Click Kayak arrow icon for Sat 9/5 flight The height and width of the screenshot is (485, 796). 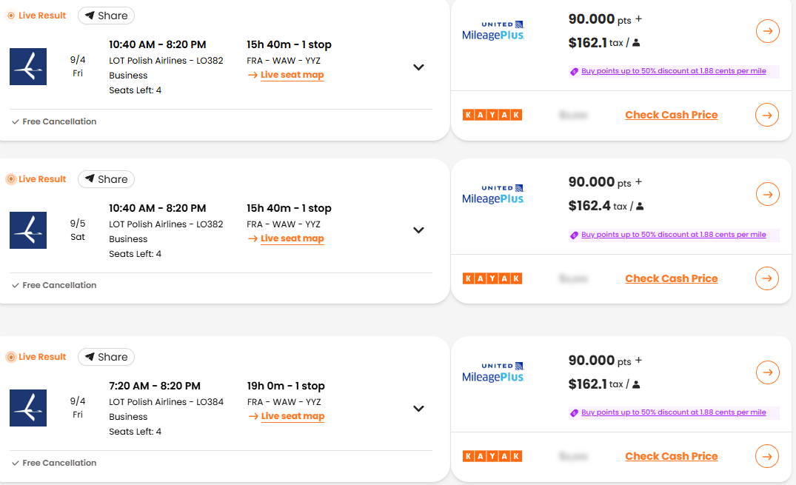pyautogui.click(x=767, y=278)
